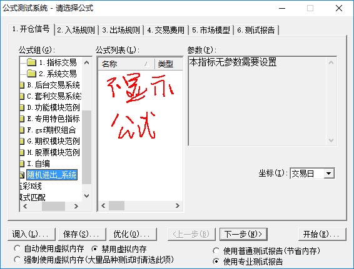Sort formula list by 类型 column
The width and height of the screenshot is (354, 269).
coord(169,64)
